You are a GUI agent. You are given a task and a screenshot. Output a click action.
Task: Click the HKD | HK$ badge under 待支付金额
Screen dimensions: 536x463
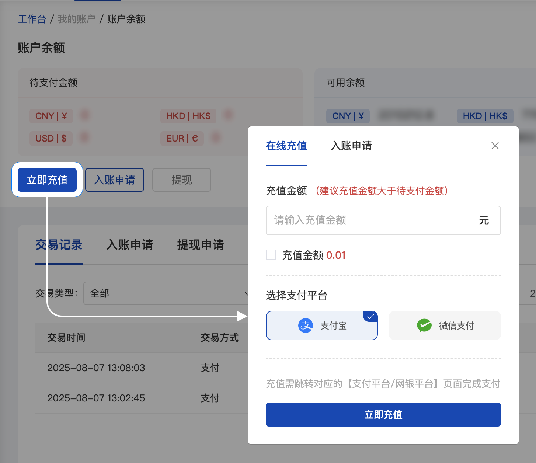tap(188, 116)
